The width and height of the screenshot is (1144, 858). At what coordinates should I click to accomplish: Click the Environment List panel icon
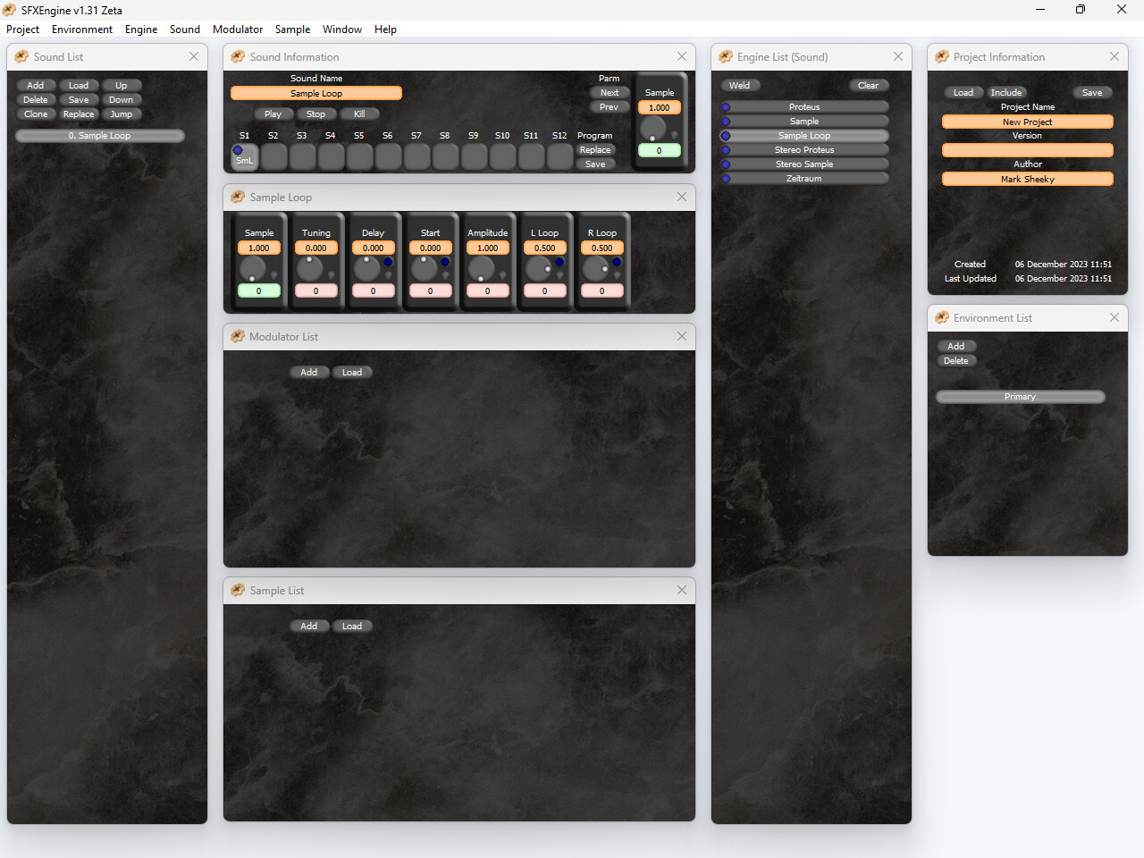[x=942, y=317]
